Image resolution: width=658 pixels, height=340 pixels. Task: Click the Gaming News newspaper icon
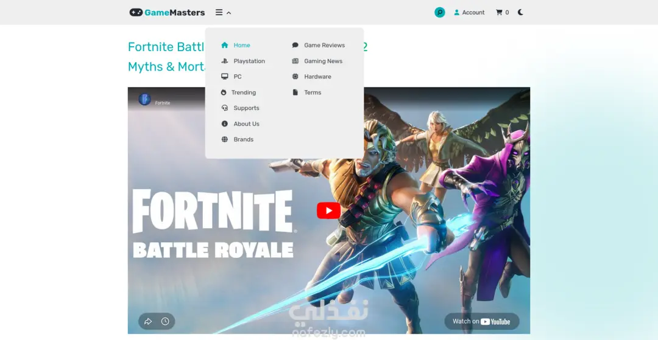[295, 61]
